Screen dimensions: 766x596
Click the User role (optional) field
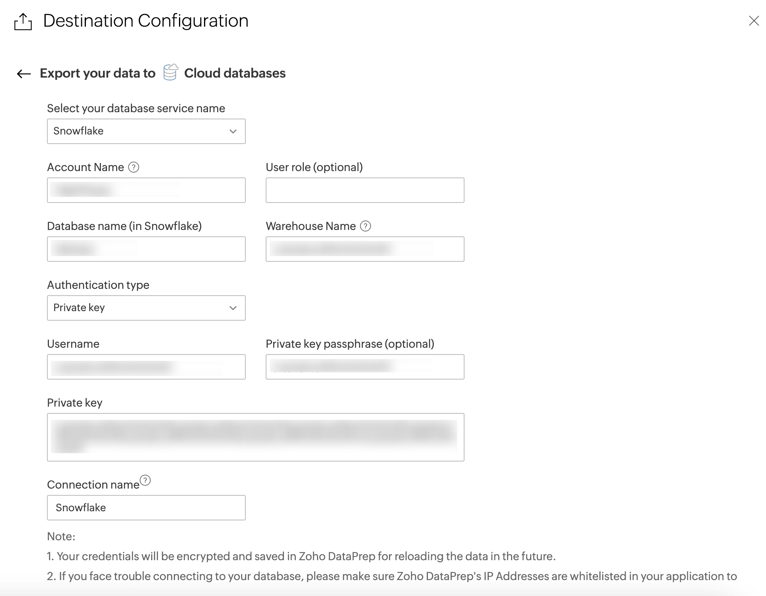pyautogui.click(x=365, y=190)
